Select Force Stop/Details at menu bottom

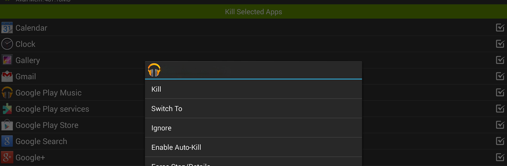tap(253, 162)
